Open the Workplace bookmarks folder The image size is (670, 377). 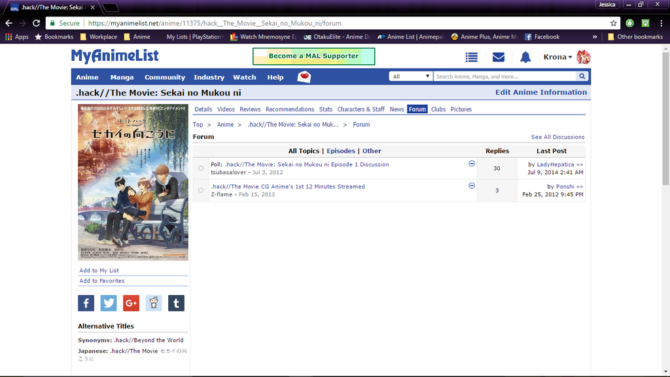click(99, 37)
